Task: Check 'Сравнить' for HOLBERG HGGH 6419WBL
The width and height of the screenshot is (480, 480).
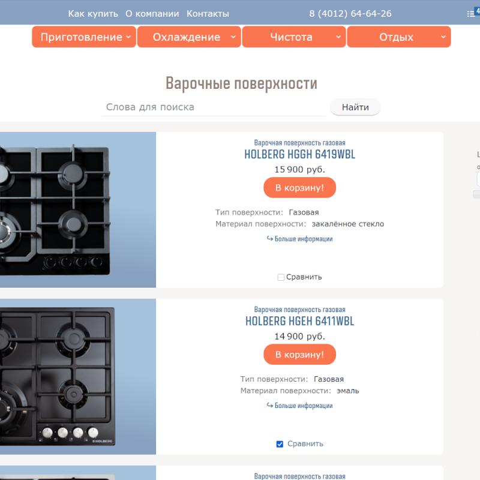Action: tap(281, 277)
